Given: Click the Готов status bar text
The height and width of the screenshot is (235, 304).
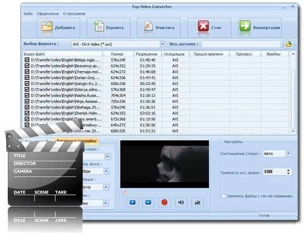Looking at the screenshot, I should point(264,215).
